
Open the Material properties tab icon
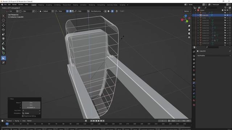pos(194,100)
